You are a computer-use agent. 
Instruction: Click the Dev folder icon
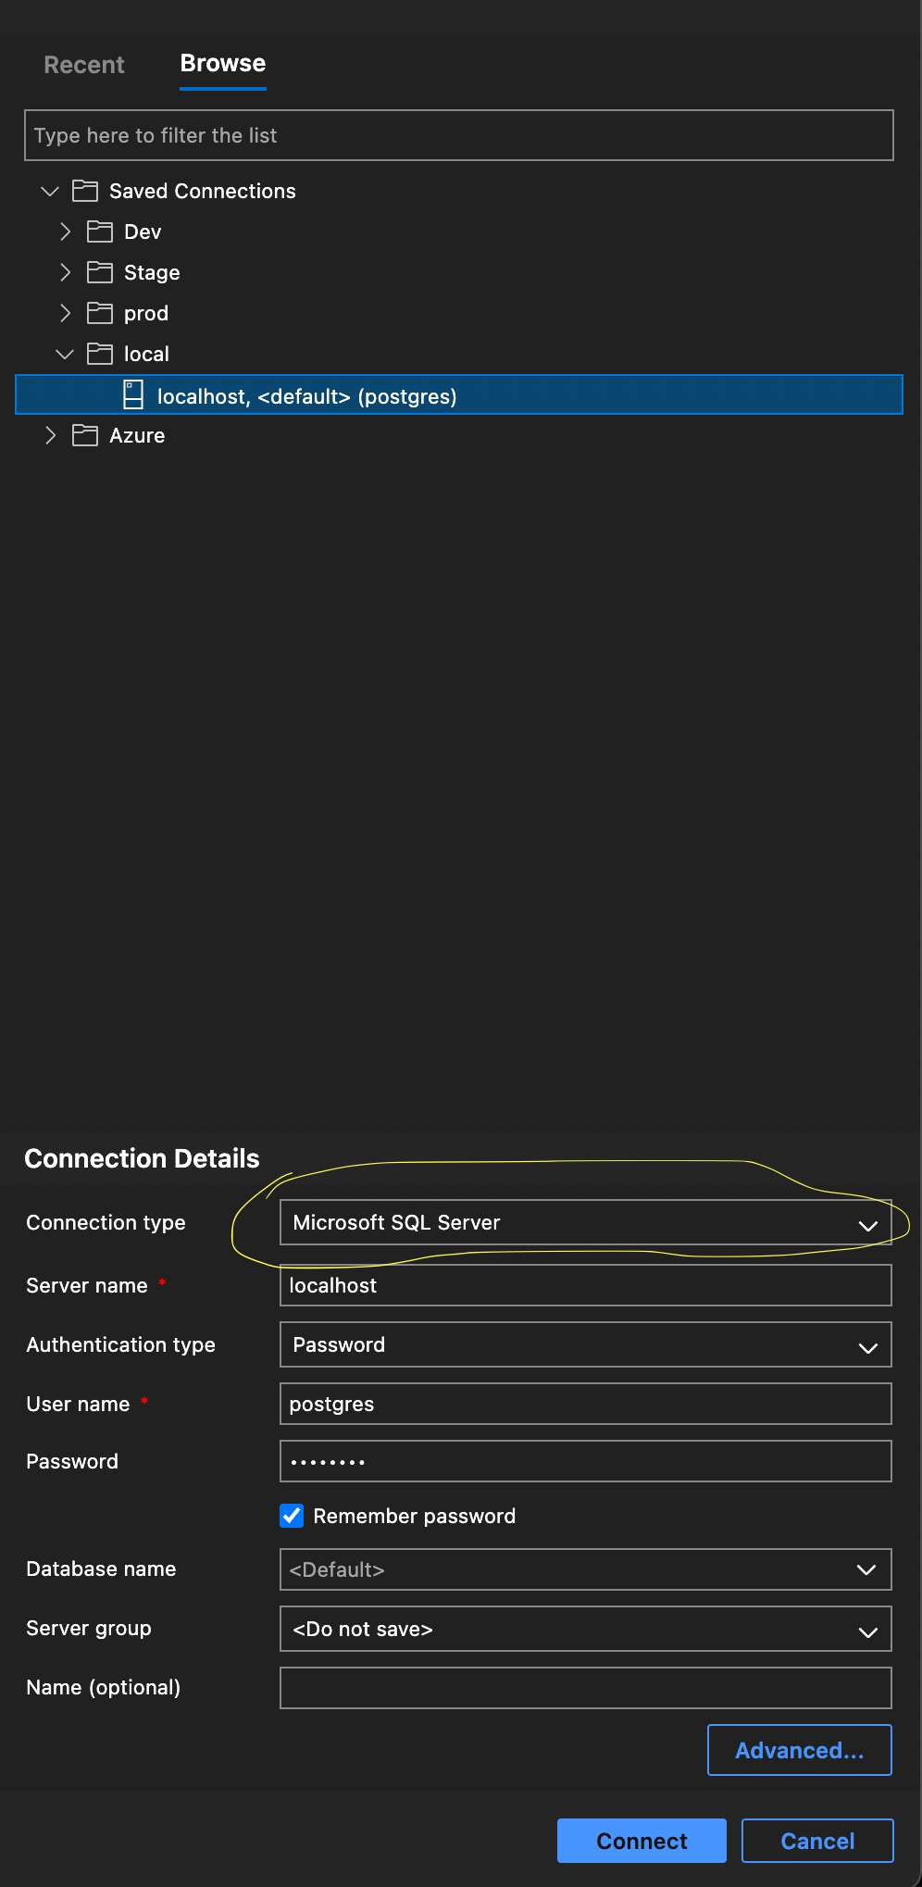click(x=99, y=231)
